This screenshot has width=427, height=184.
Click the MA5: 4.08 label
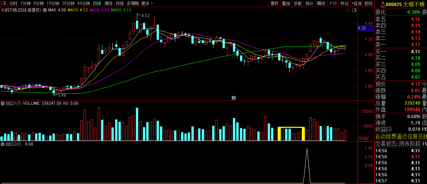pos(57,10)
